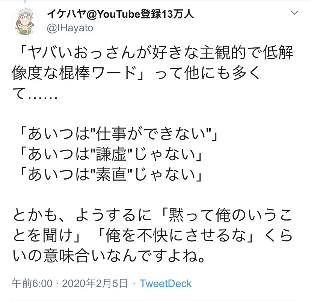Screen dimensions: 311x301
Task: Open the @IHayato handle link
Action: [x=70, y=28]
